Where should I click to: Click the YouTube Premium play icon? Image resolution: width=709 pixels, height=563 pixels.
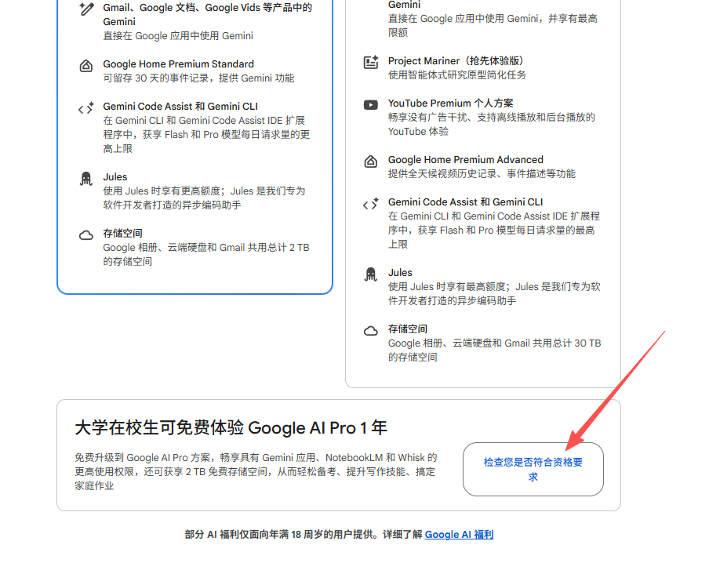pos(371,105)
